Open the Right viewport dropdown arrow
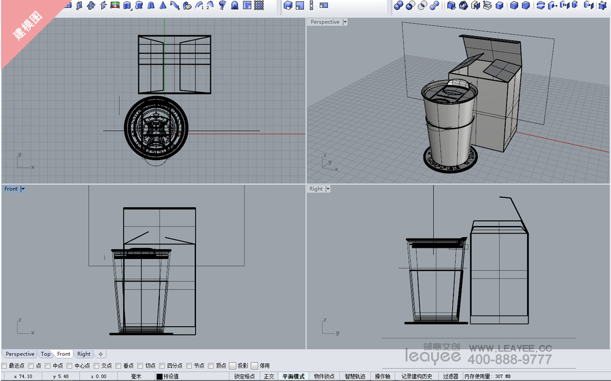 tap(328, 189)
